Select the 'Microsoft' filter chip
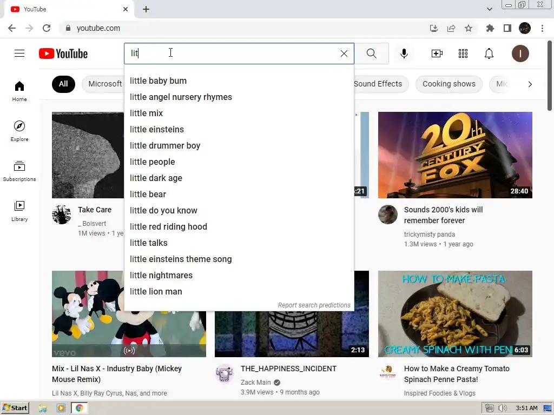 click(x=103, y=84)
